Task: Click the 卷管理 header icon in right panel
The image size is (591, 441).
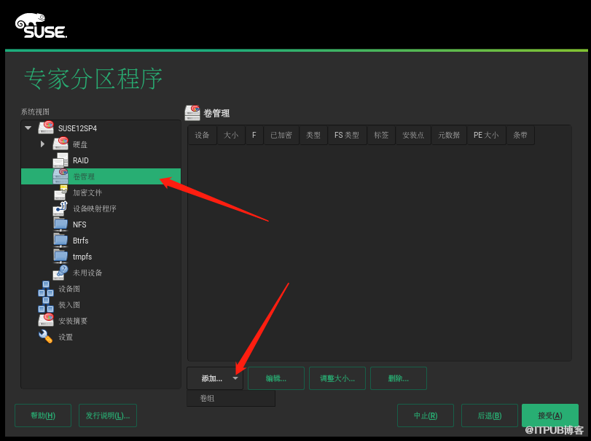Action: (x=192, y=113)
